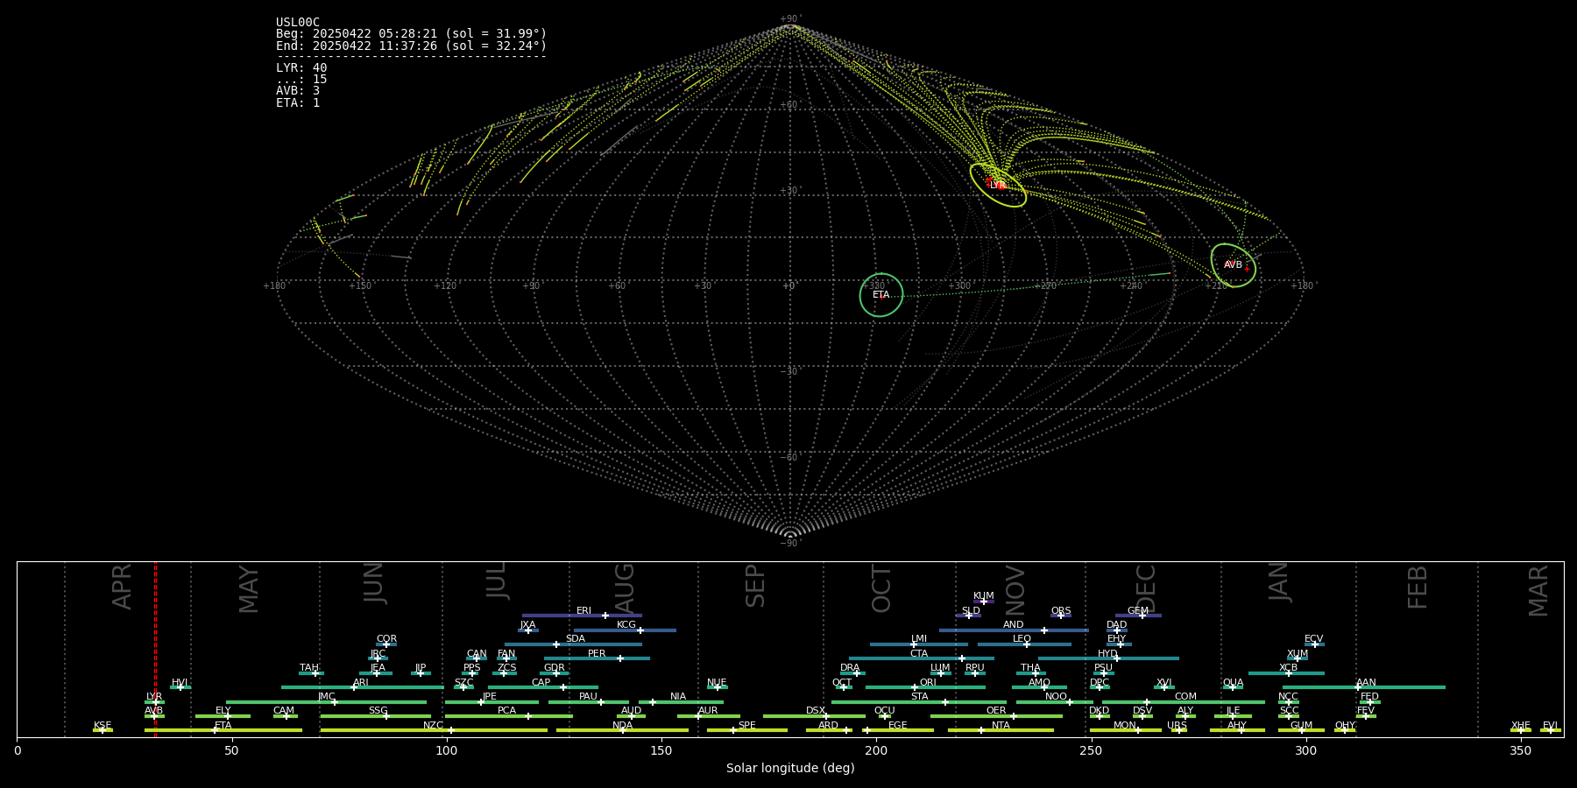Viewport: 1577px width, 788px height.
Task: Select the NZC shower bar in the timeline
Action: tap(434, 730)
